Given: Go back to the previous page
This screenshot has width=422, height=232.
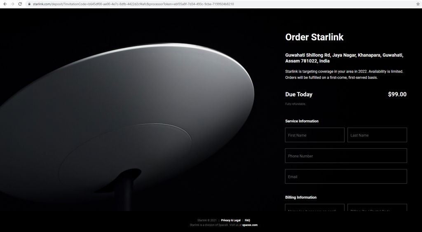Looking at the screenshot, I should (x=5, y=4).
